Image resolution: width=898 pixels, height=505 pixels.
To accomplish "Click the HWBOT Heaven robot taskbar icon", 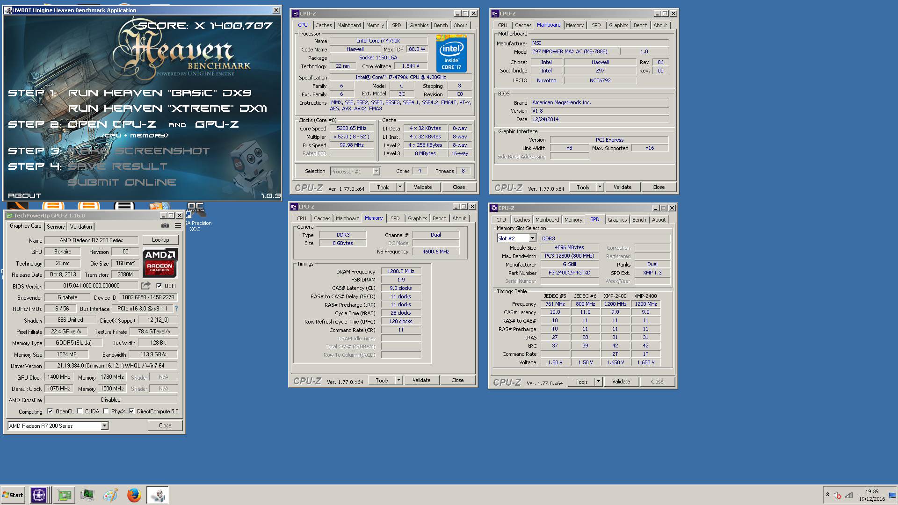I will [158, 495].
